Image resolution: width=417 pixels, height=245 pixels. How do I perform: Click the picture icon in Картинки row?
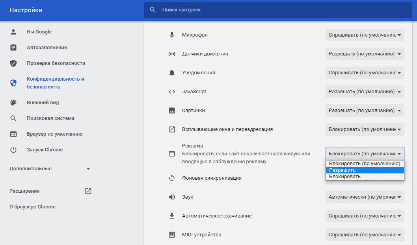(x=172, y=111)
